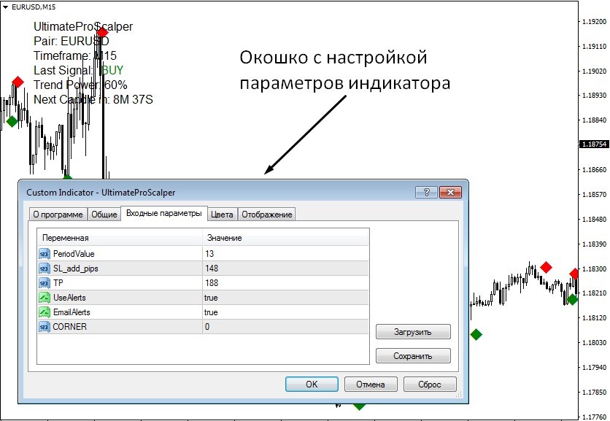Open the Цвета tab
Image resolution: width=610 pixels, height=421 pixels.
click(x=222, y=215)
